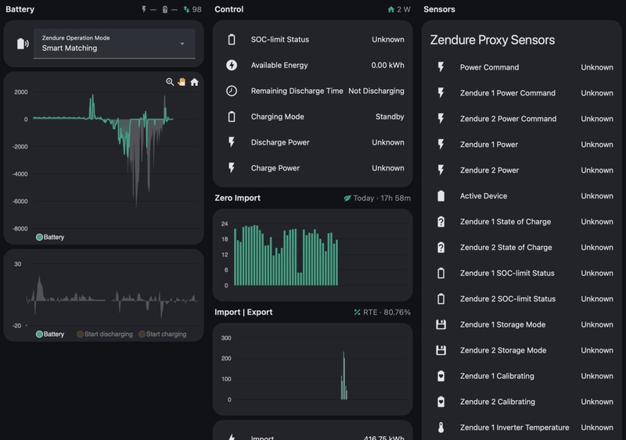The width and height of the screenshot is (626, 440).
Task: Select the pan hand tool on battery chart
Action: [182, 82]
